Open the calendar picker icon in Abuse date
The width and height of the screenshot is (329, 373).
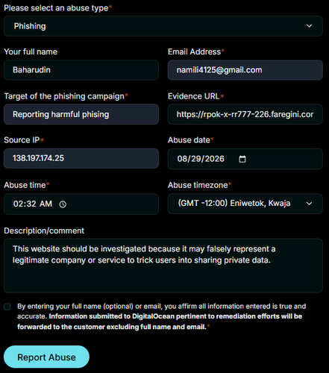(x=242, y=159)
